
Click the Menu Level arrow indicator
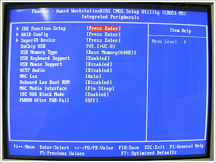pyautogui.click(x=185, y=42)
